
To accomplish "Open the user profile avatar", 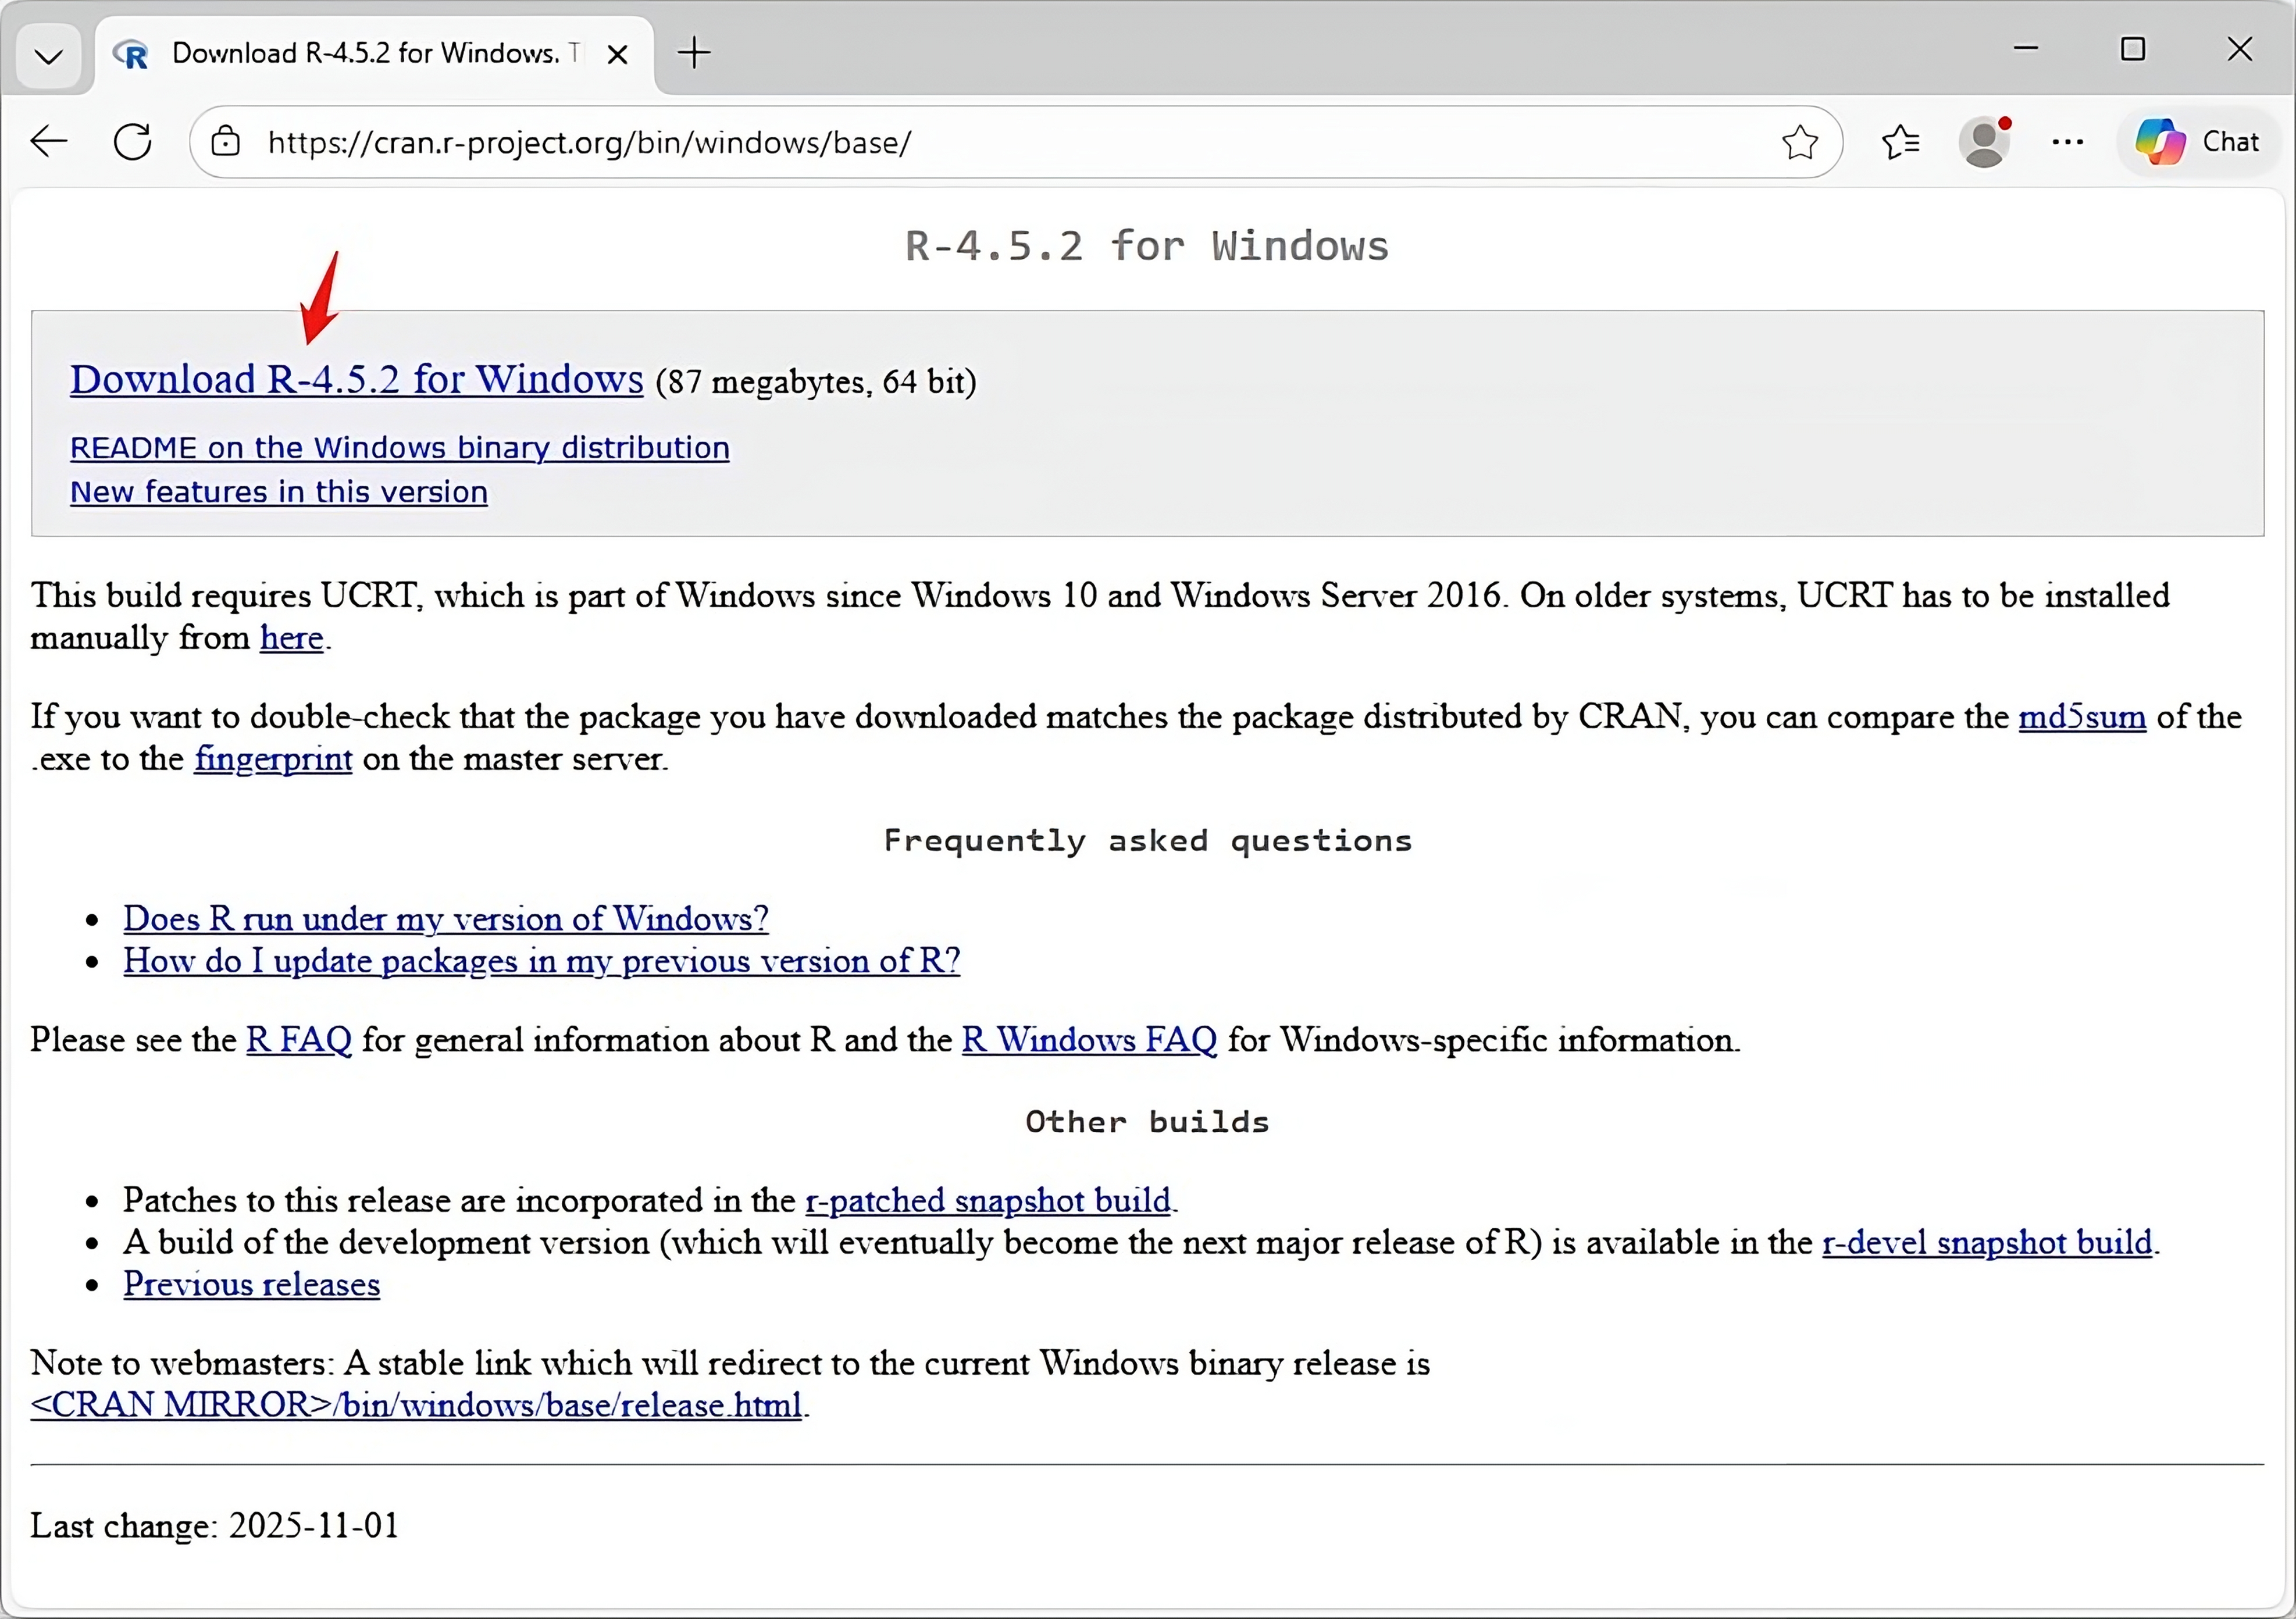I will (1984, 142).
